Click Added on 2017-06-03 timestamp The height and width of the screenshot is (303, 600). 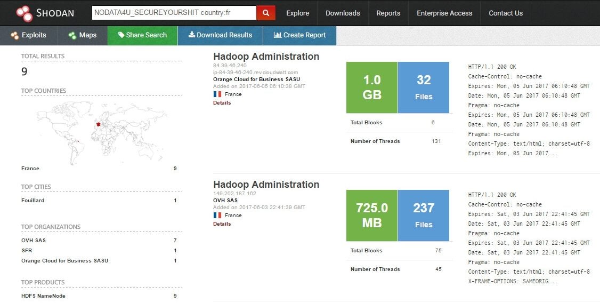[259, 207]
